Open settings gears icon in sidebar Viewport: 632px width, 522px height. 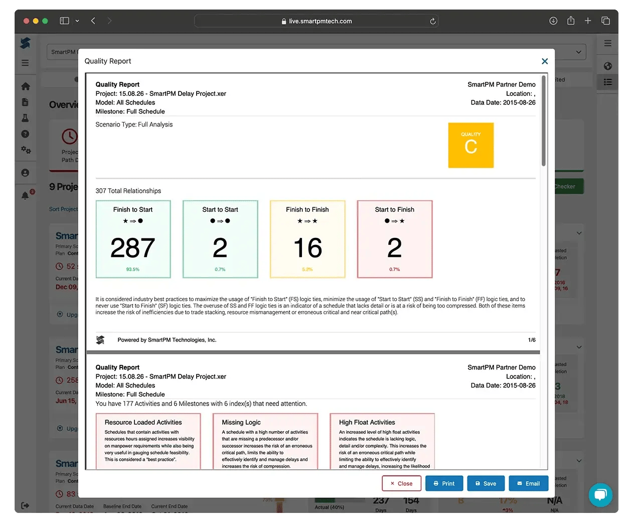tap(26, 150)
